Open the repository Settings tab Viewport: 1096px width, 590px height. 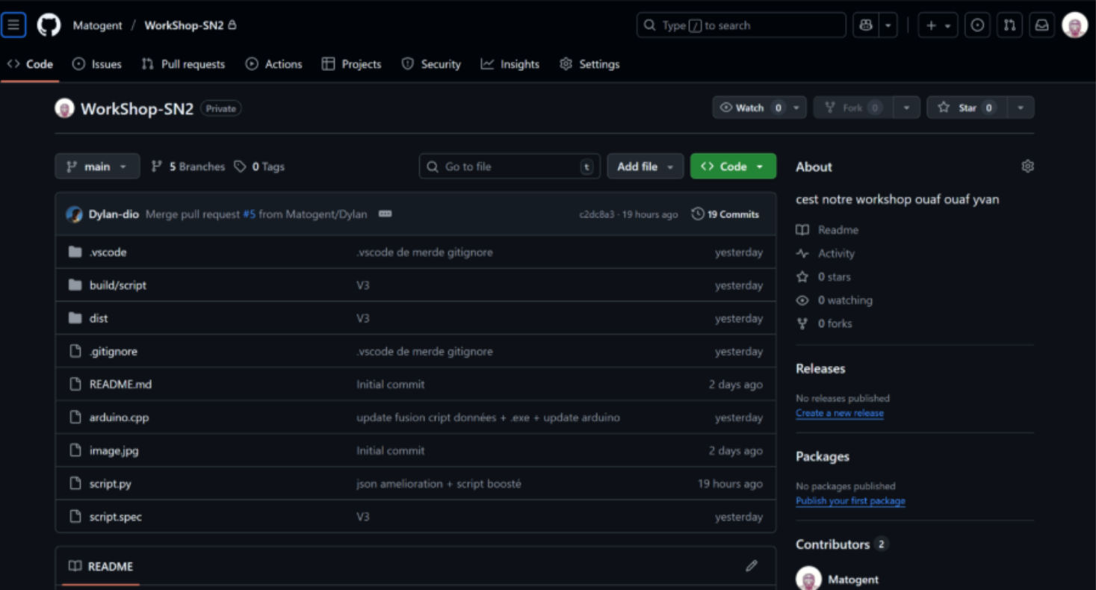pos(589,64)
